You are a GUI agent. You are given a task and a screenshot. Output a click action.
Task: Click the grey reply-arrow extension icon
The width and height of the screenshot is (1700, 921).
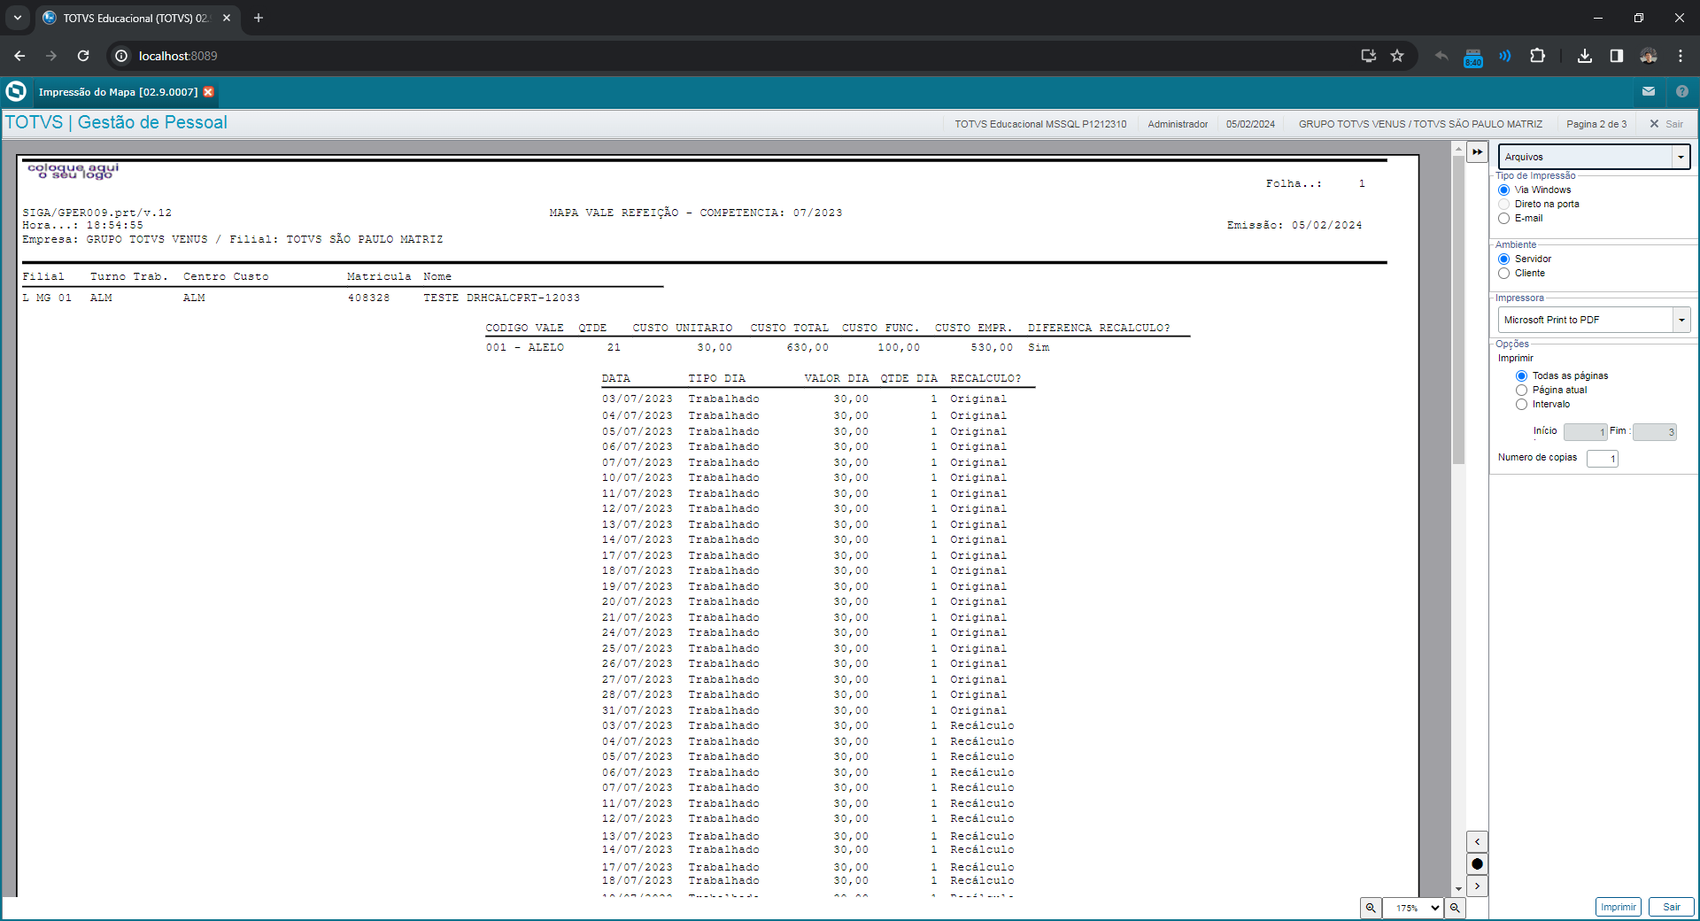pyautogui.click(x=1441, y=56)
